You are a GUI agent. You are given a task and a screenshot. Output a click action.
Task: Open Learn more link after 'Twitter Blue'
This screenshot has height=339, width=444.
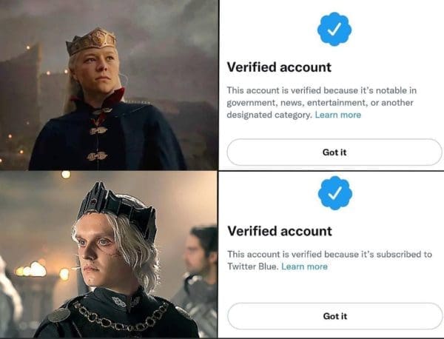click(304, 266)
